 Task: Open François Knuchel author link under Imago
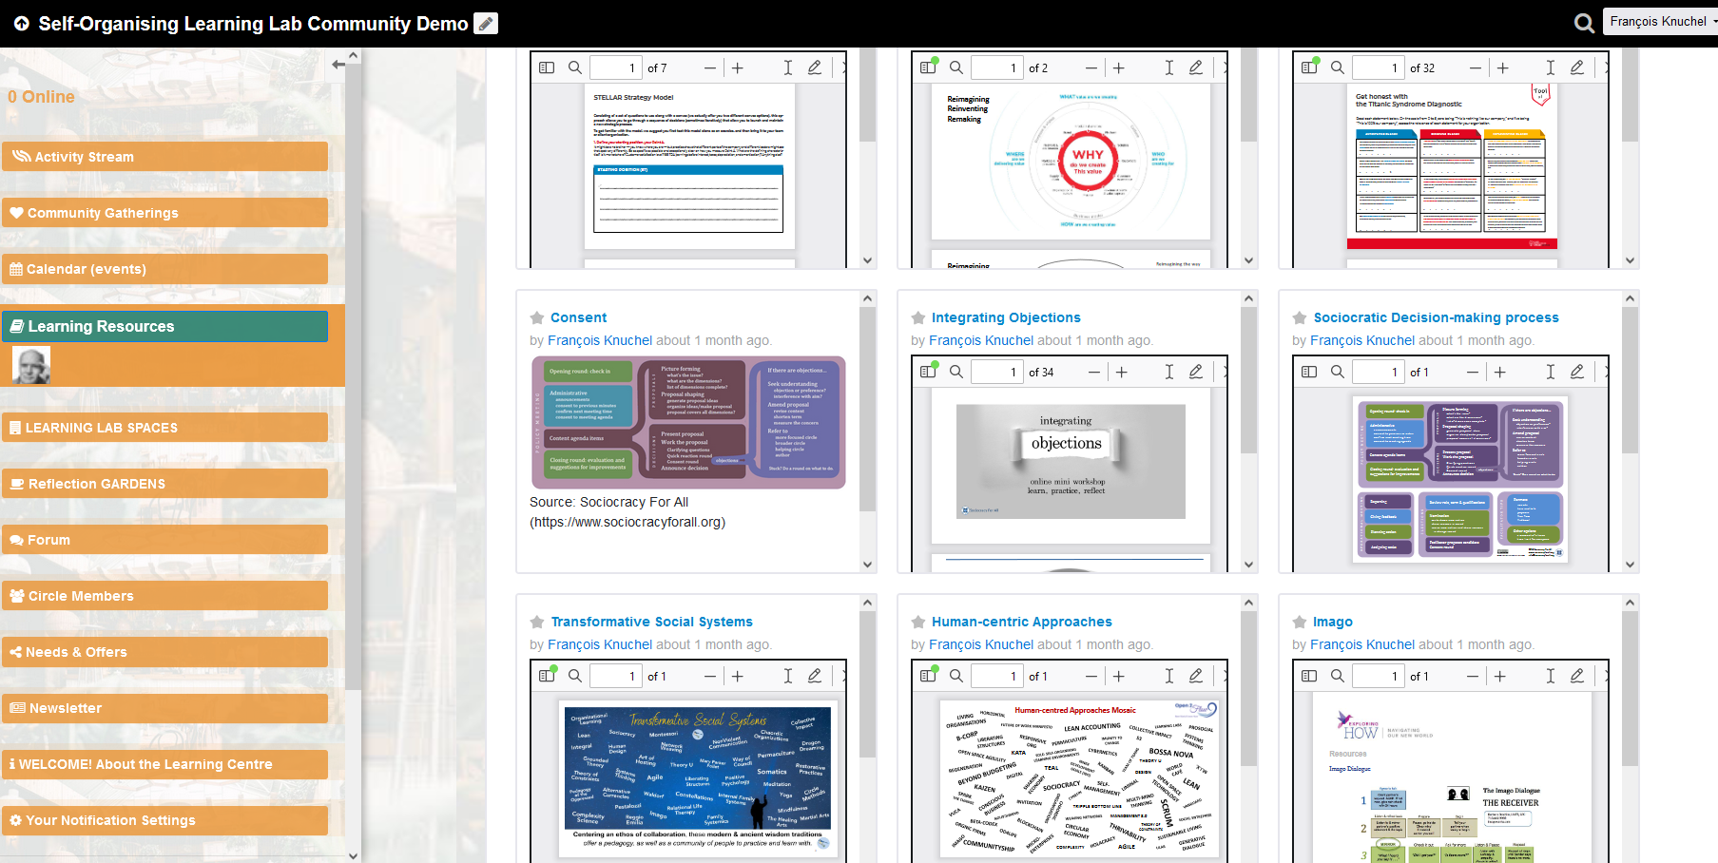[x=1362, y=644]
